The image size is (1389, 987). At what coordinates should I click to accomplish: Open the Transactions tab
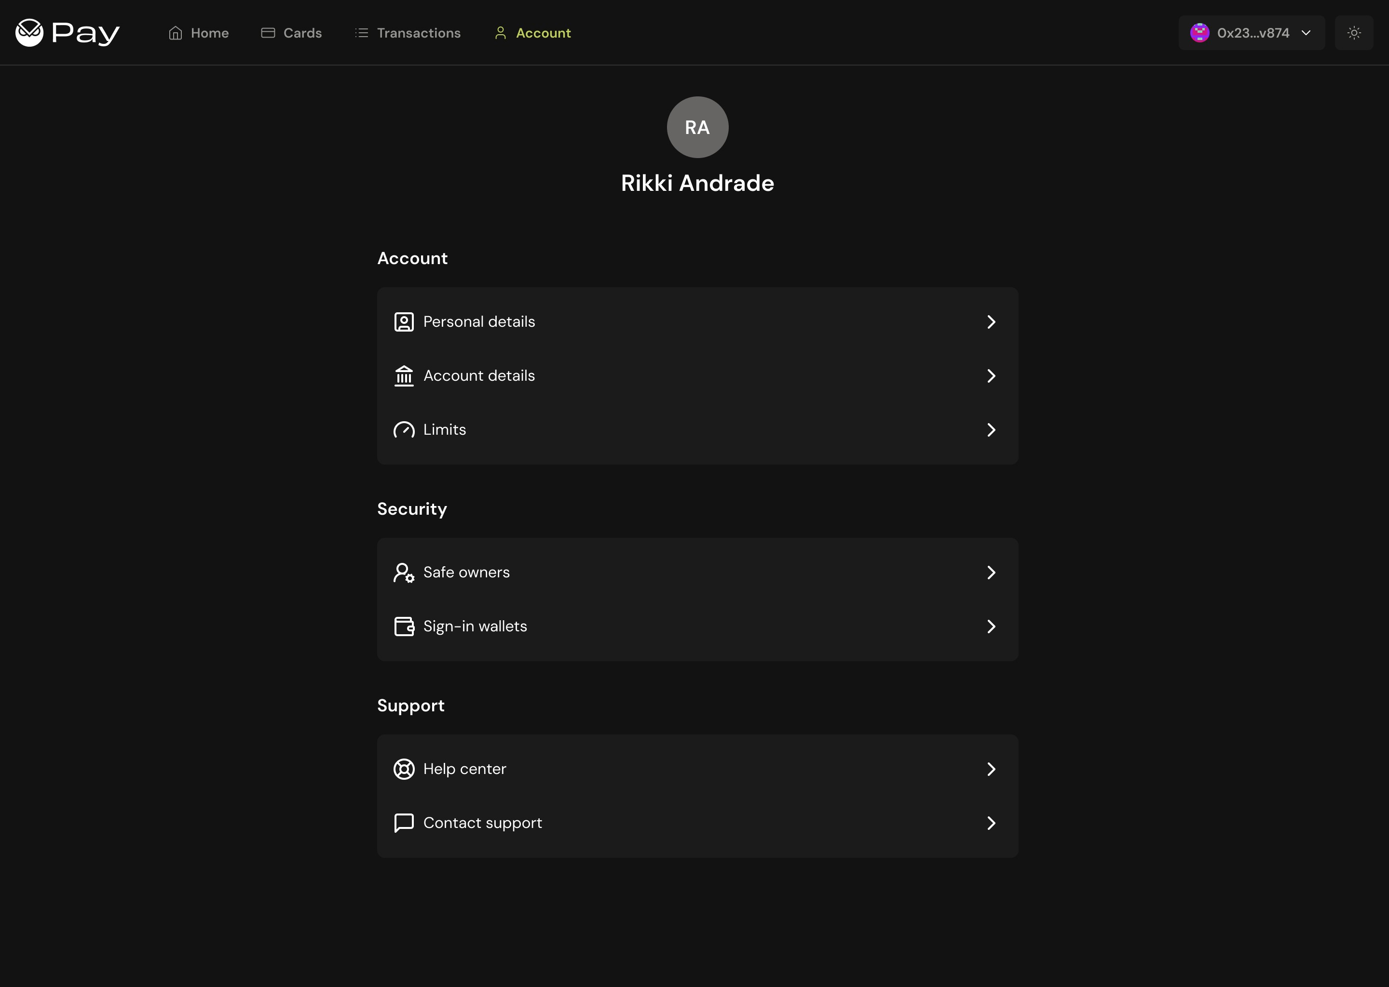click(408, 33)
